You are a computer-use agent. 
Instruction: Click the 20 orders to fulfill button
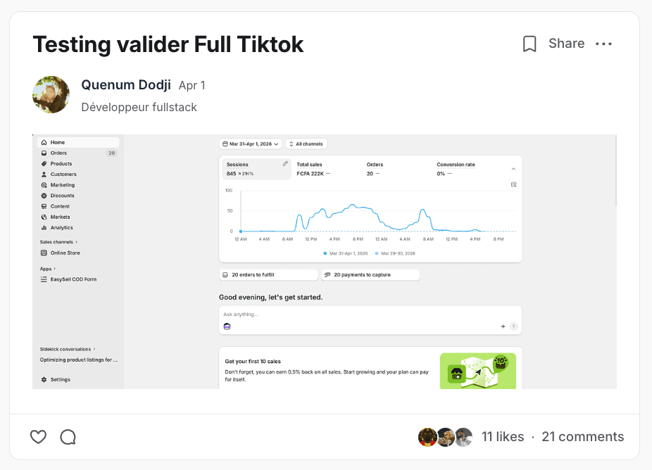[x=268, y=274]
